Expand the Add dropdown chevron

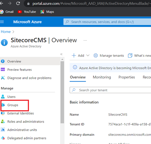pyautogui.click(x=88, y=55)
